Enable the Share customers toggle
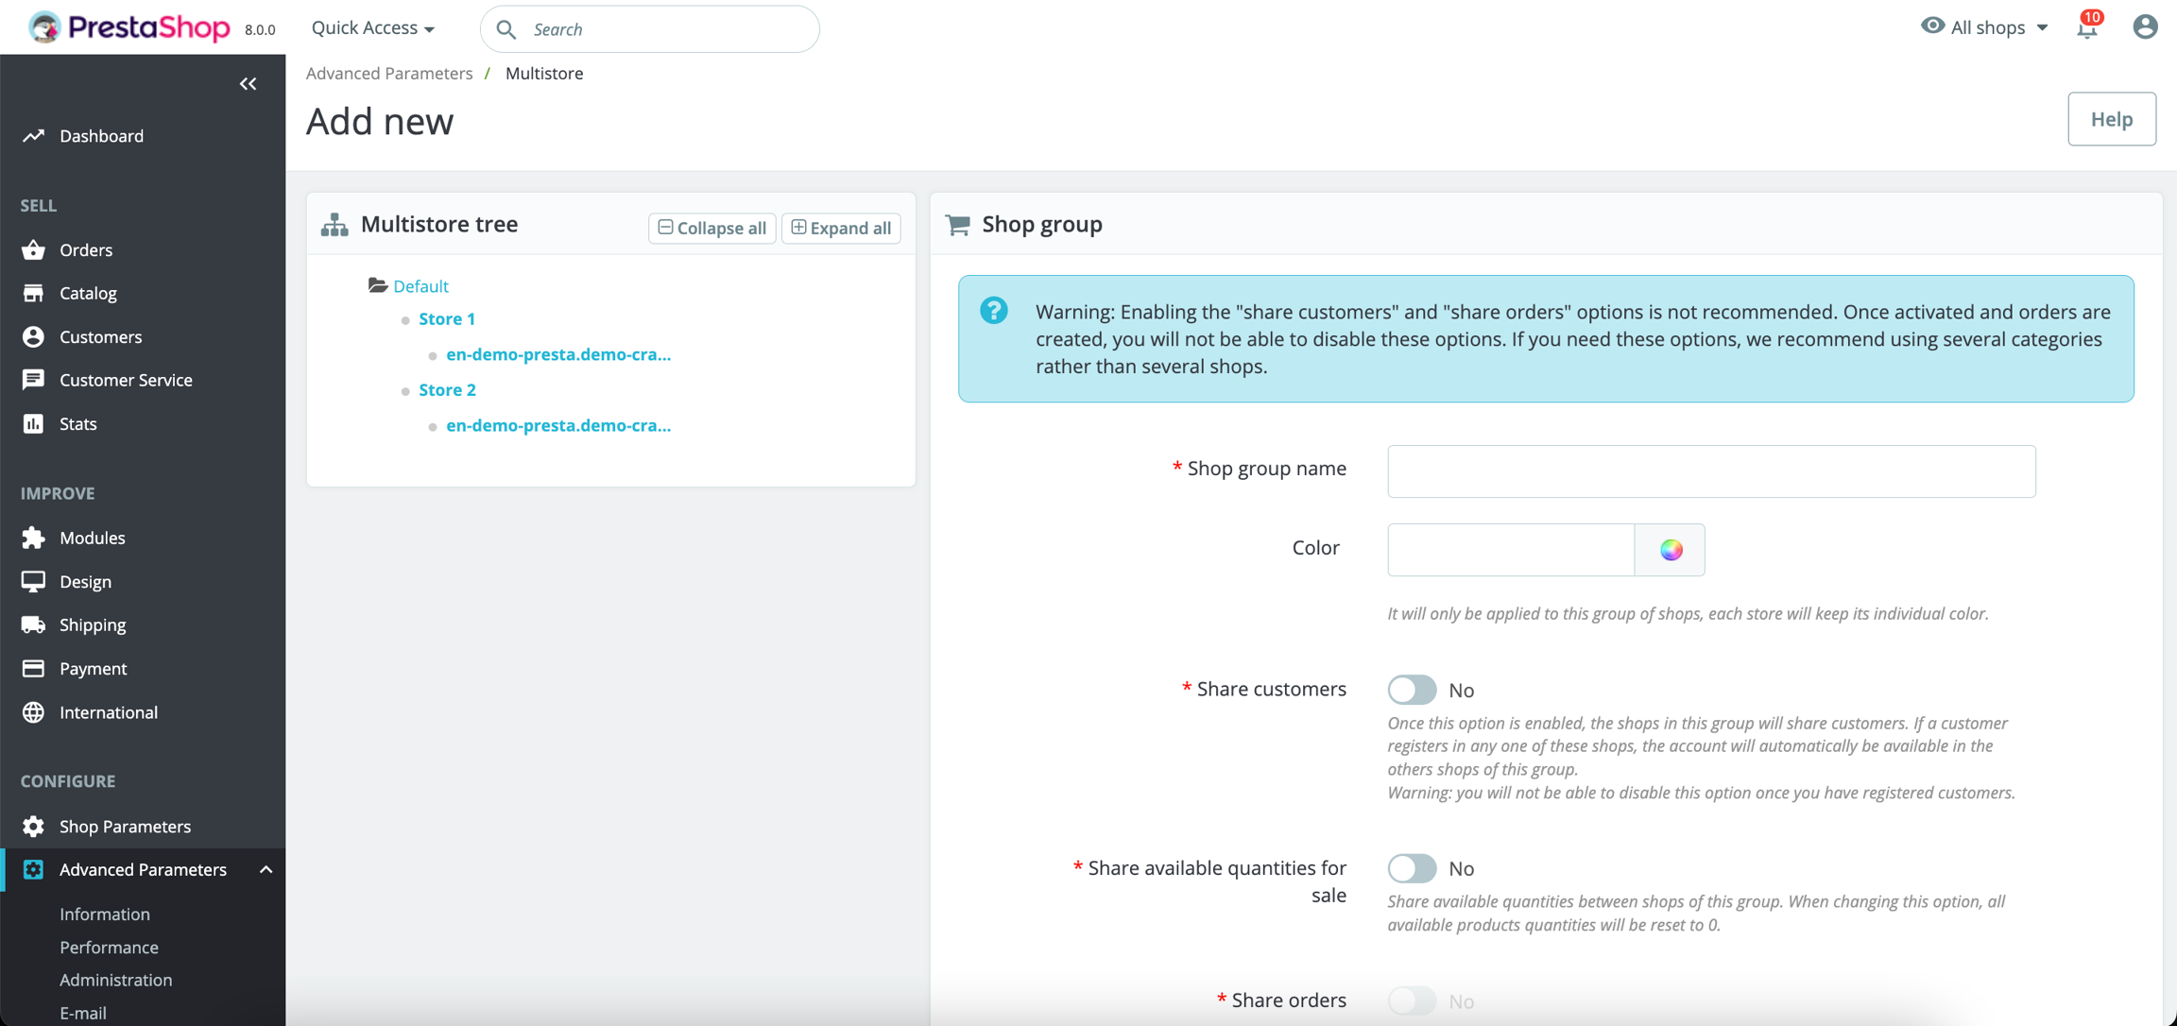This screenshot has height=1026, width=2177. click(x=1412, y=690)
